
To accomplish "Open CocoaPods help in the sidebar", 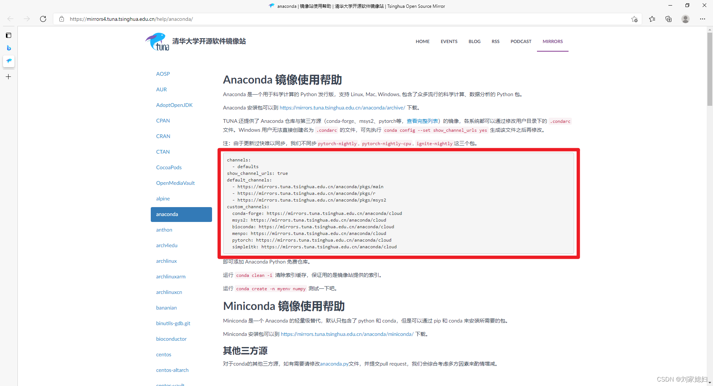I will (x=169, y=167).
